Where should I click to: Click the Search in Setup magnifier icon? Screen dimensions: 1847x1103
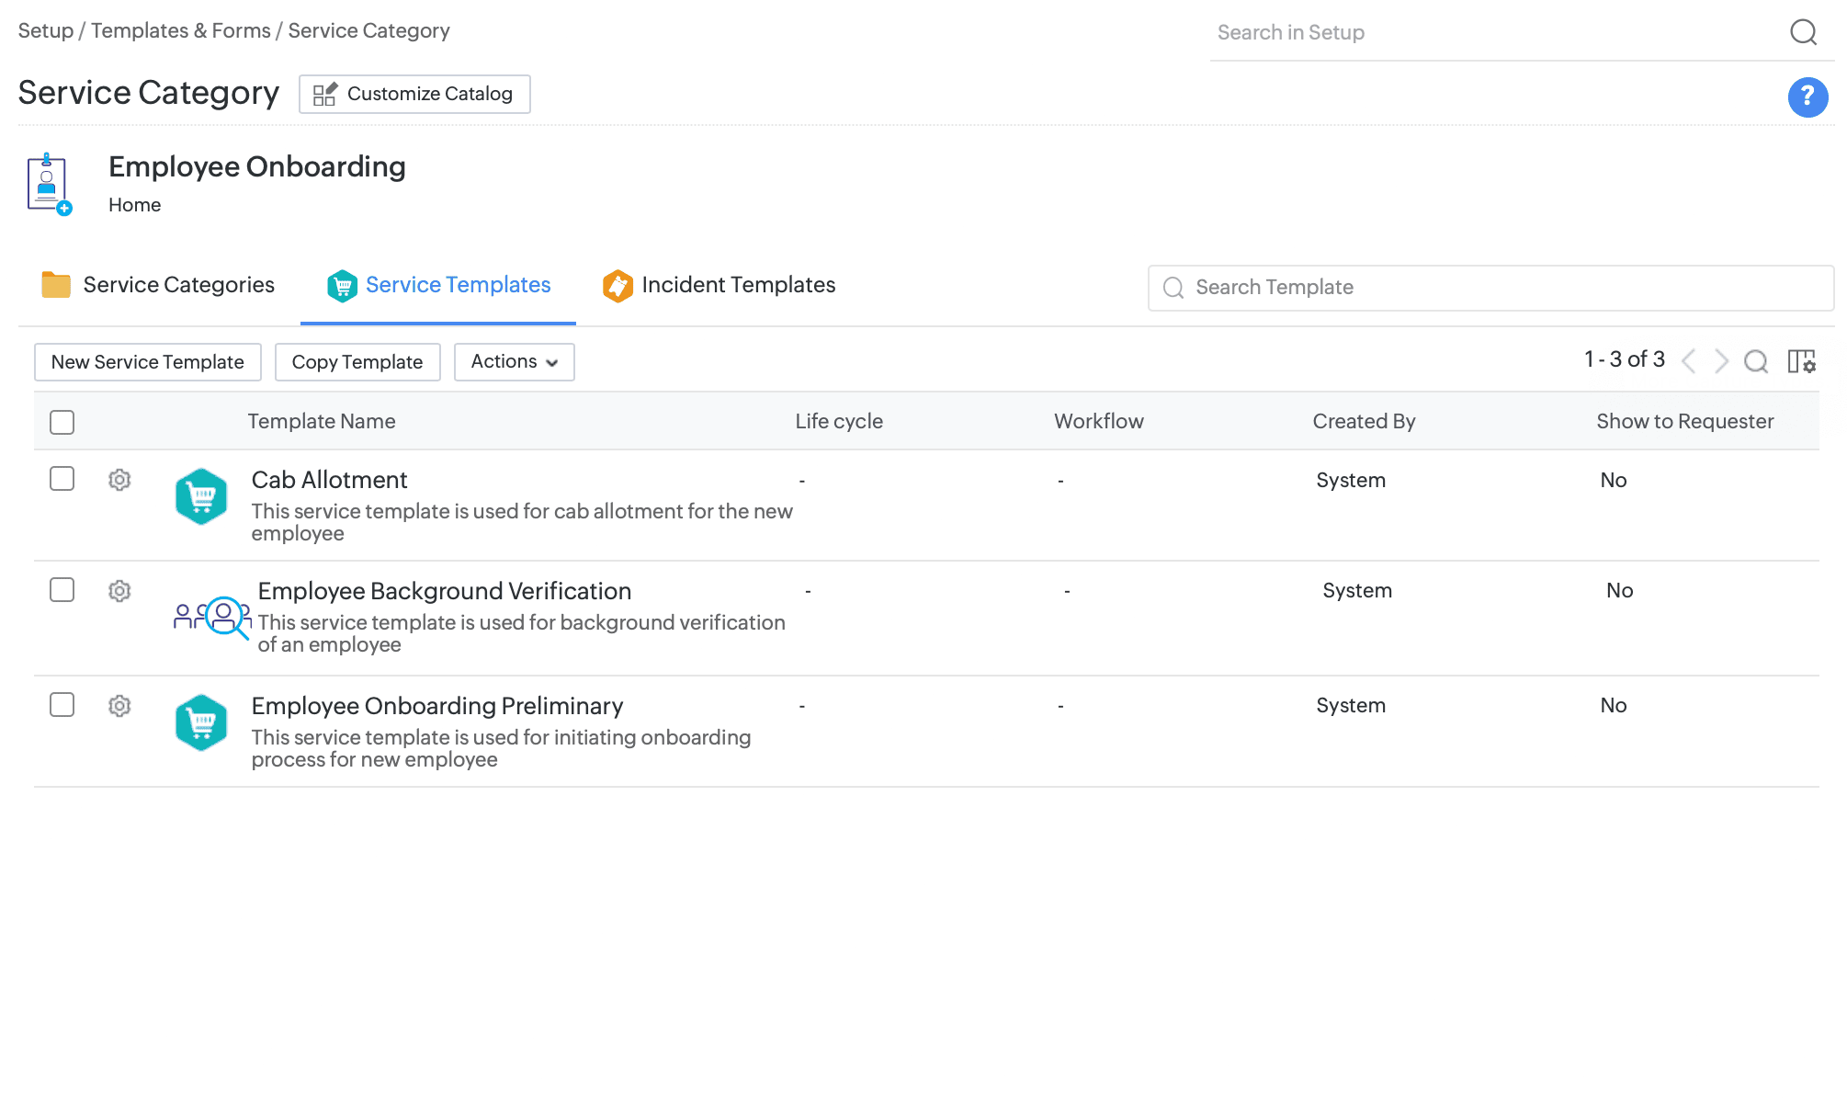pos(1803,32)
